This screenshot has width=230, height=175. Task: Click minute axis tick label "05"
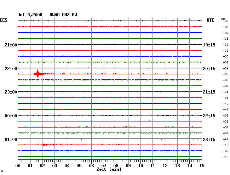point(79,166)
